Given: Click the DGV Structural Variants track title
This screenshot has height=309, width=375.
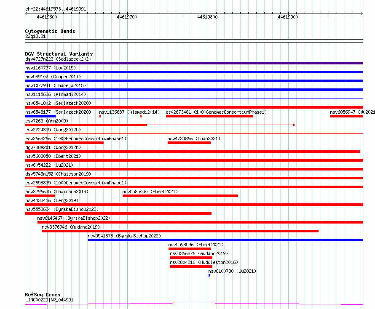Looking at the screenshot, I should click(x=59, y=54).
